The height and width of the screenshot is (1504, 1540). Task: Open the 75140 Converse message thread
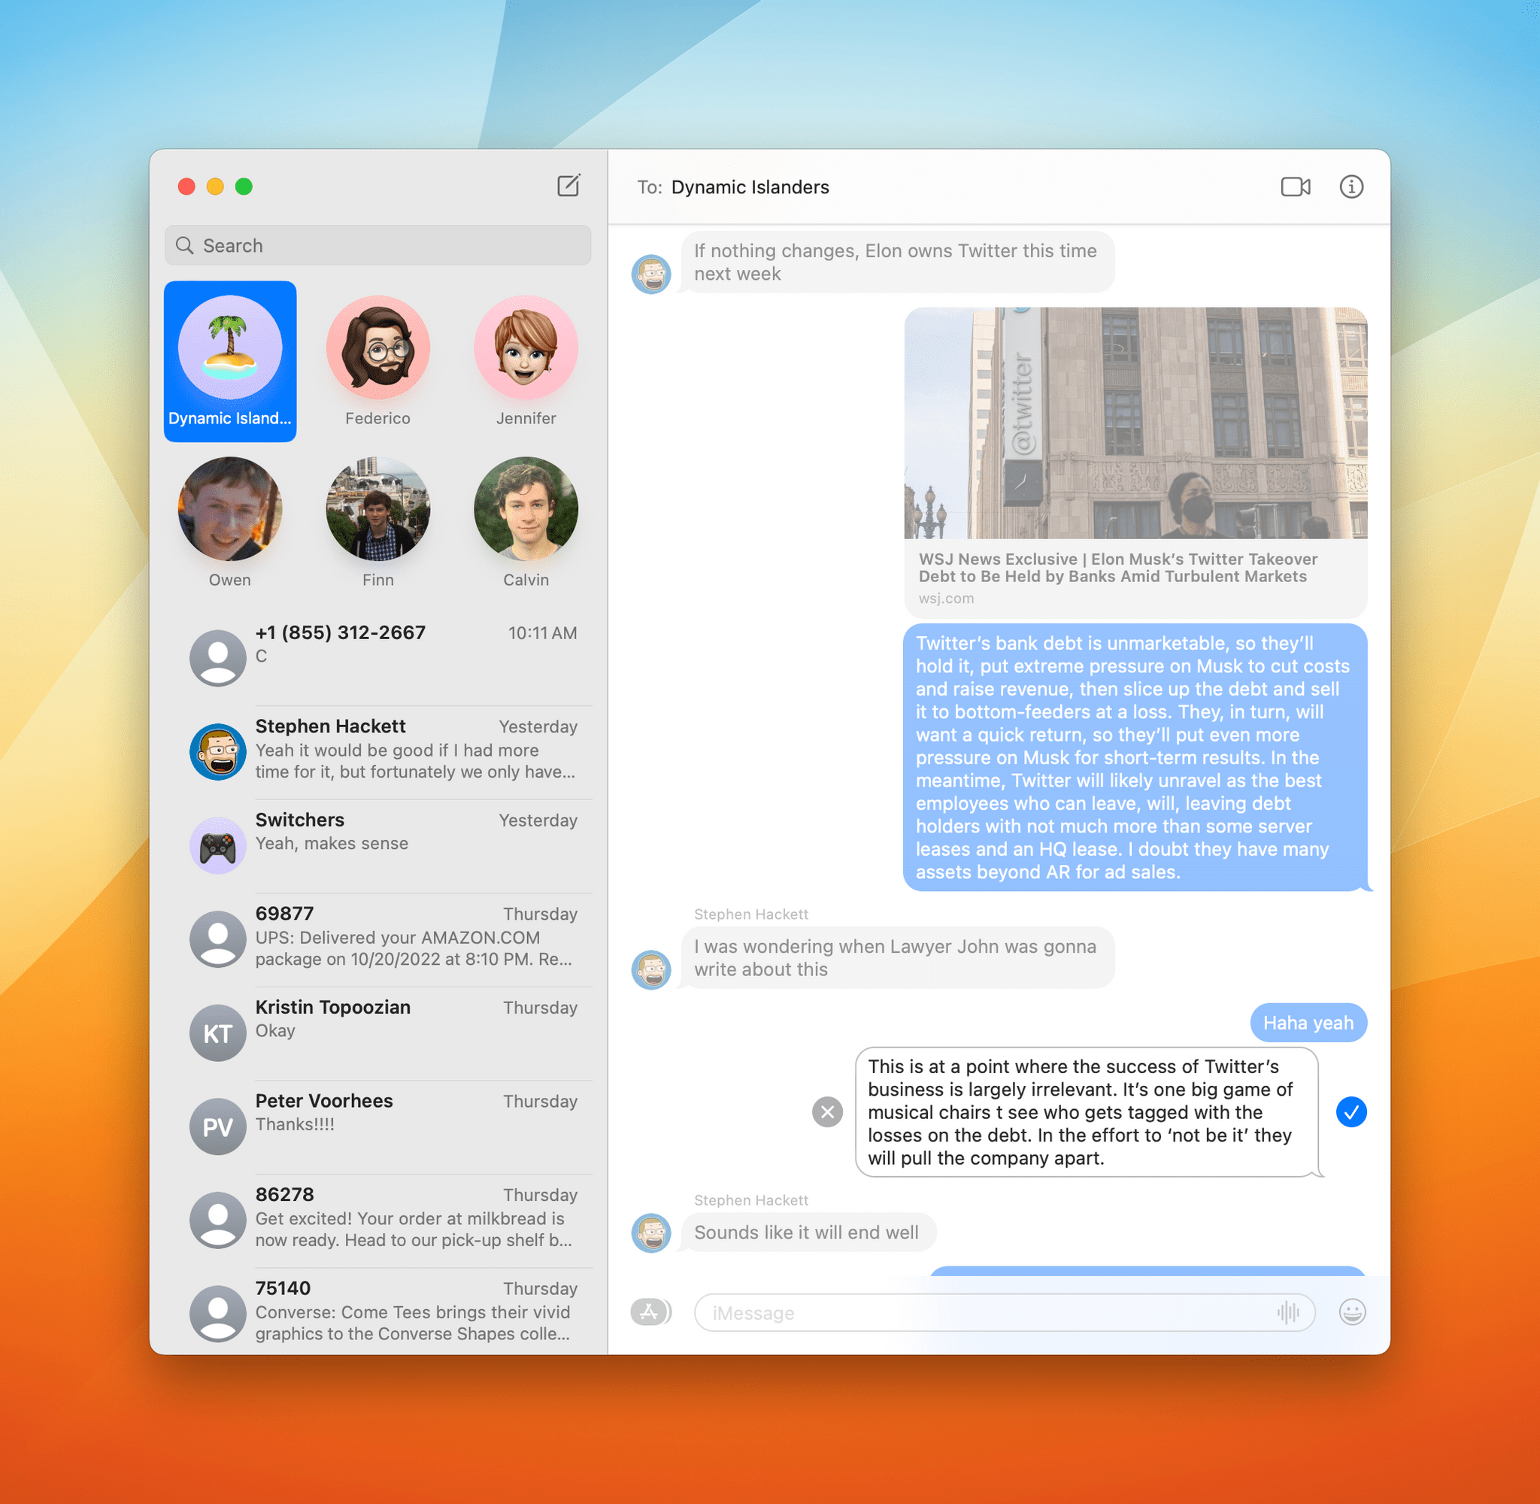pyautogui.click(x=379, y=1311)
